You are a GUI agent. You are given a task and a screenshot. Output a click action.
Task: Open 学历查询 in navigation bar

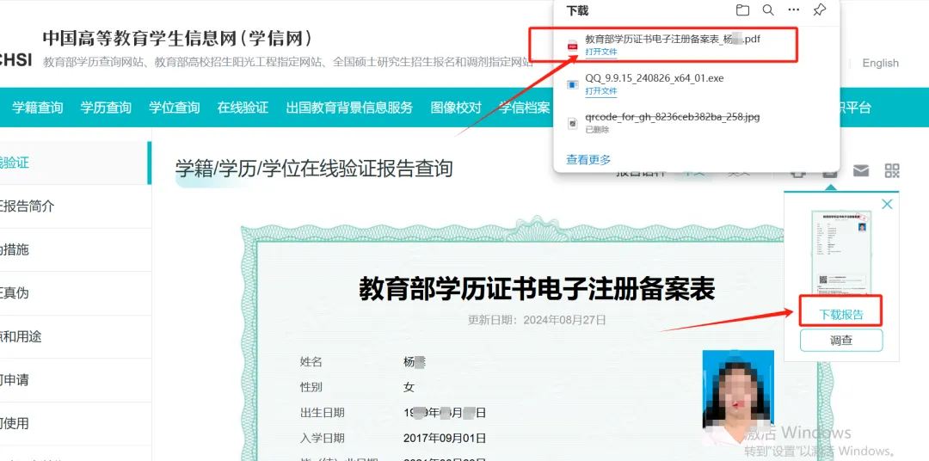[106, 108]
